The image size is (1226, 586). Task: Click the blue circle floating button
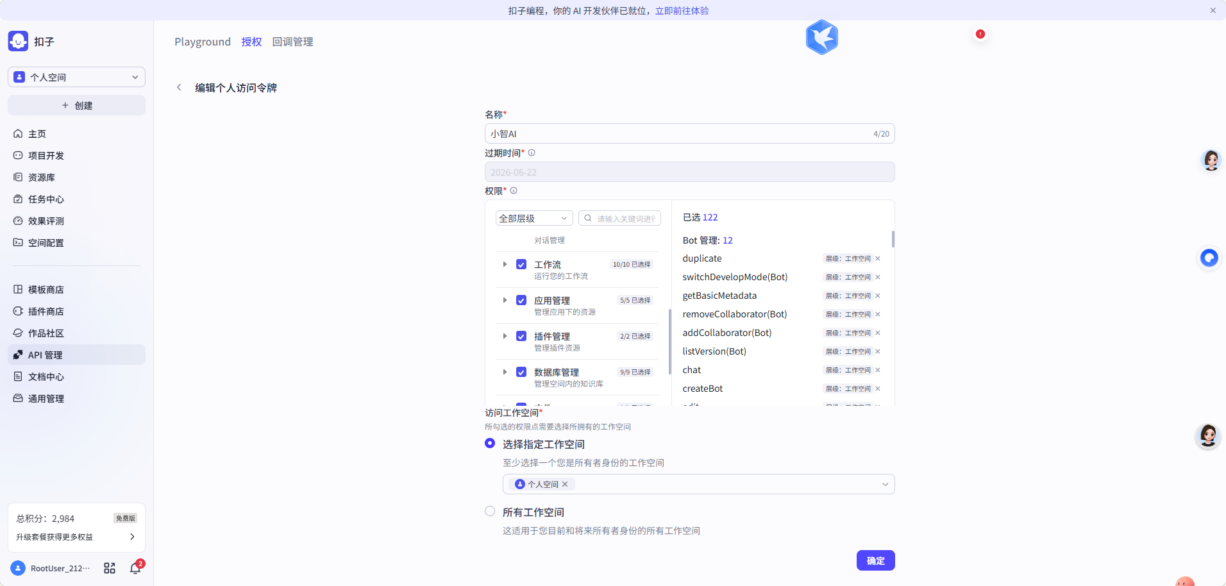click(x=1209, y=258)
